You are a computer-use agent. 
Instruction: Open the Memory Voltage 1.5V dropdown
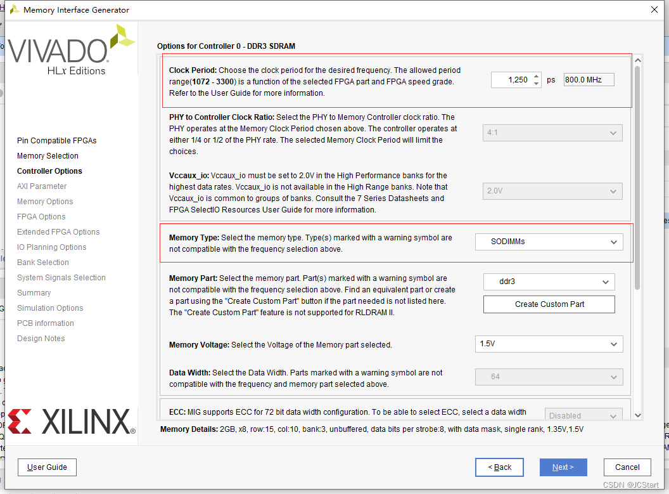549,344
